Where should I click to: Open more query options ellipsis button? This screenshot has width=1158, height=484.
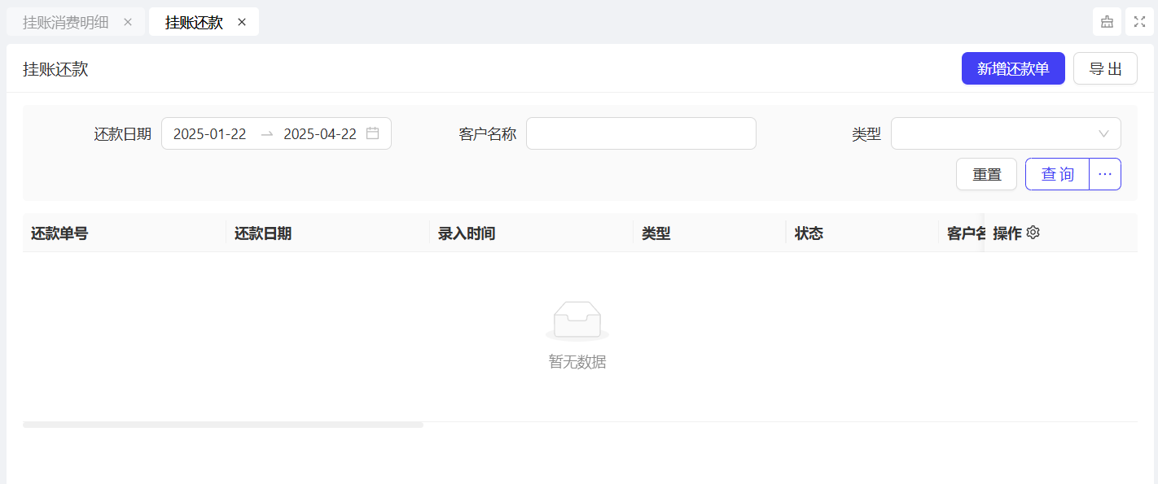coord(1105,174)
